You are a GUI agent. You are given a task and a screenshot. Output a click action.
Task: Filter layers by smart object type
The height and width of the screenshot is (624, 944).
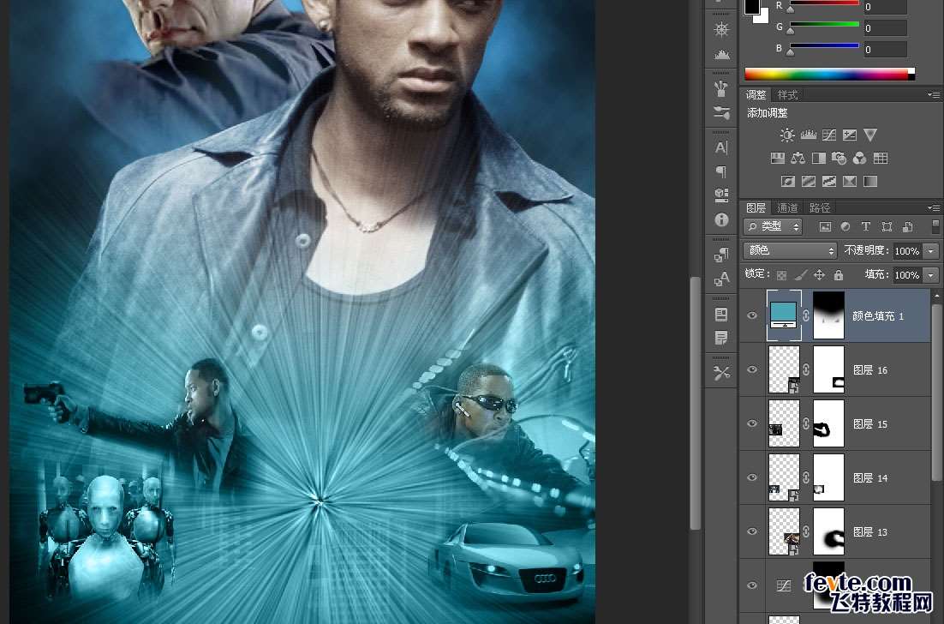[x=907, y=226]
